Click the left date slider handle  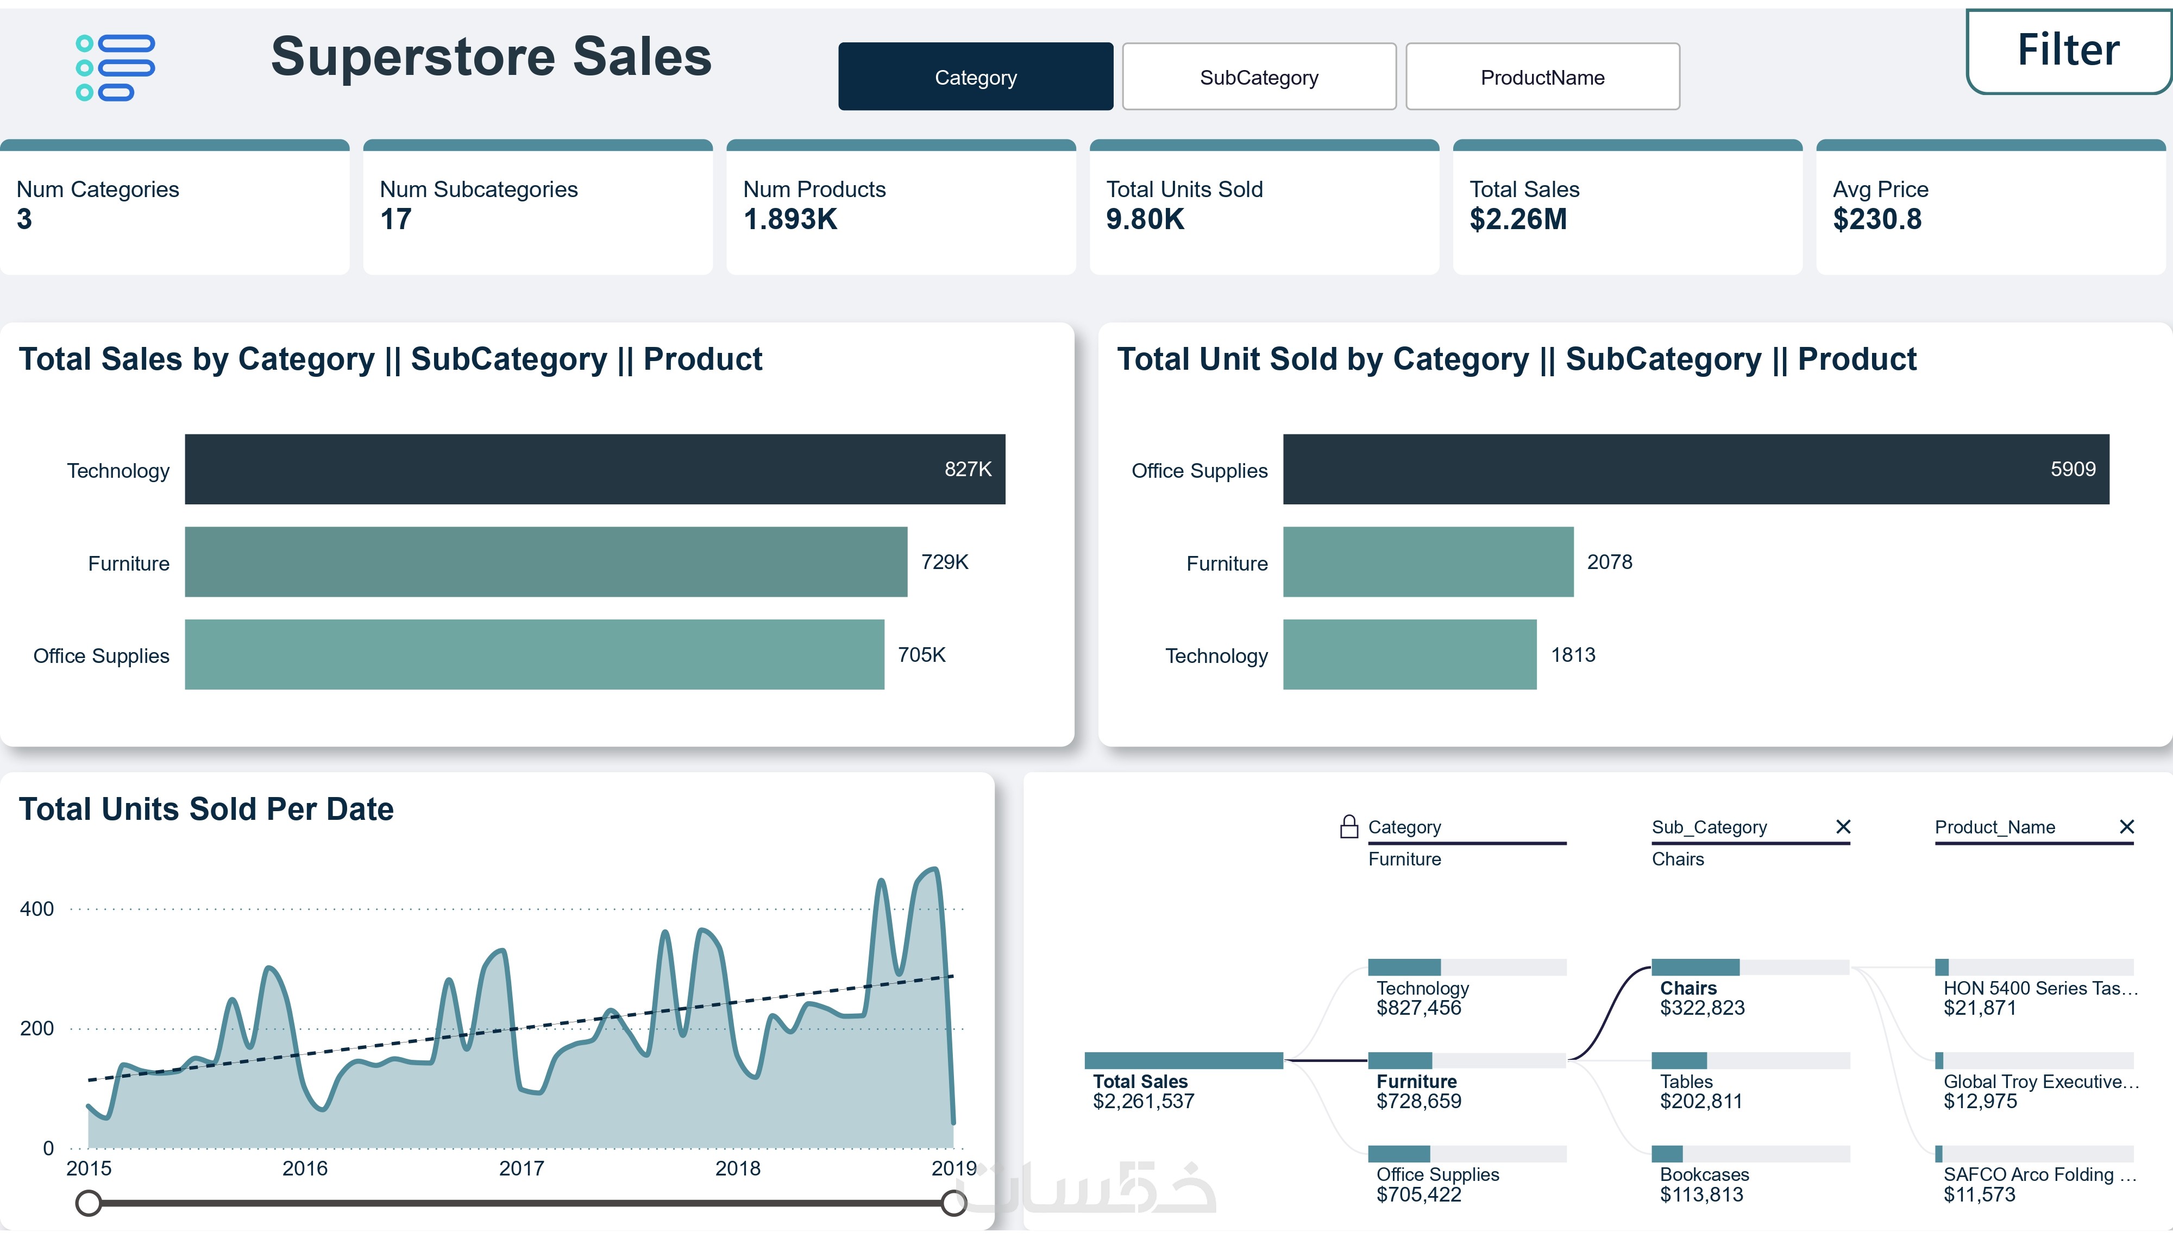pyautogui.click(x=89, y=1203)
